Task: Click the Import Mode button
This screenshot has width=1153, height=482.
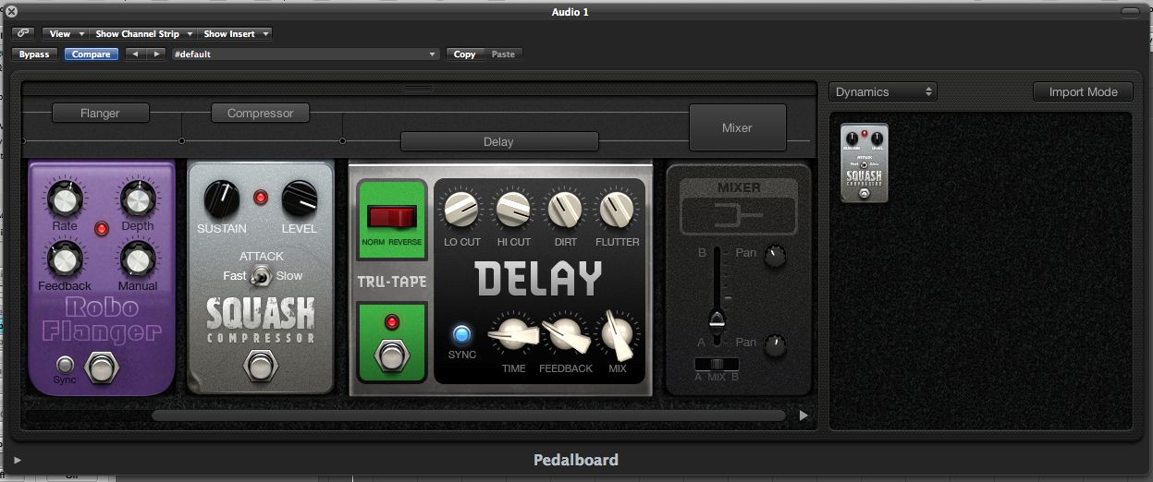Action: coord(1083,92)
